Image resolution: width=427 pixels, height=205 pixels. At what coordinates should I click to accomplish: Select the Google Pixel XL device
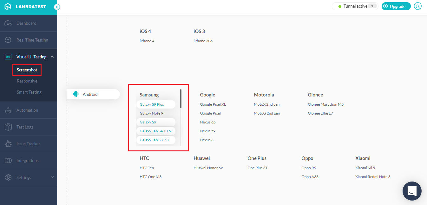point(213,104)
